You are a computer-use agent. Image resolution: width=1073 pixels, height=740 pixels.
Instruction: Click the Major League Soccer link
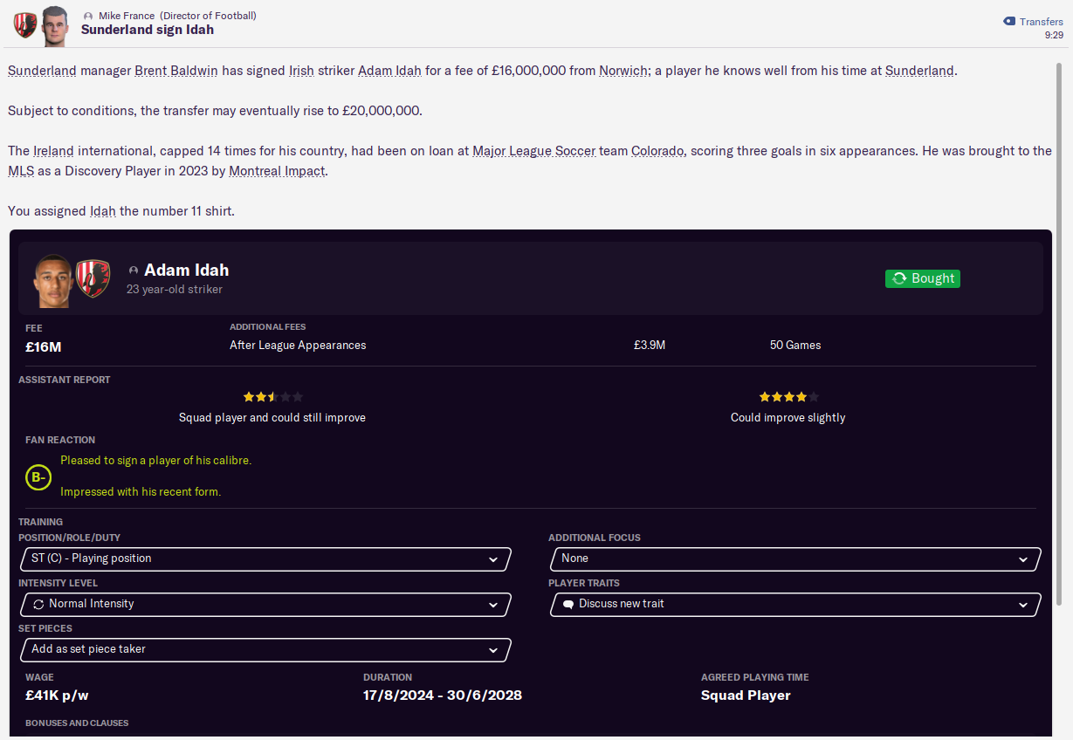(534, 151)
